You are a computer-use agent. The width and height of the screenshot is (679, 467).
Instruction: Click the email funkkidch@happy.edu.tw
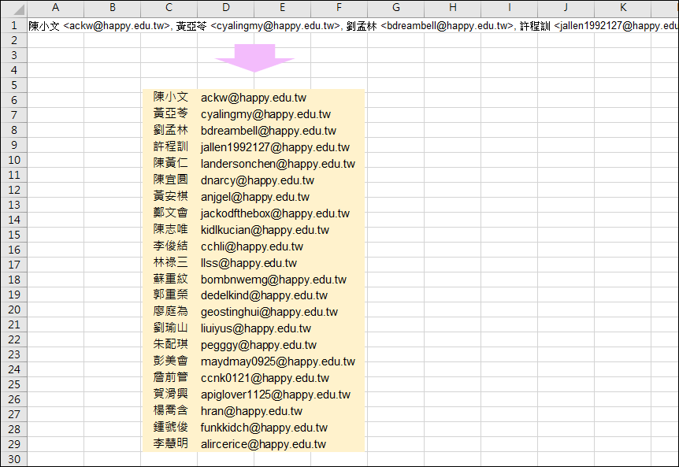(x=264, y=428)
